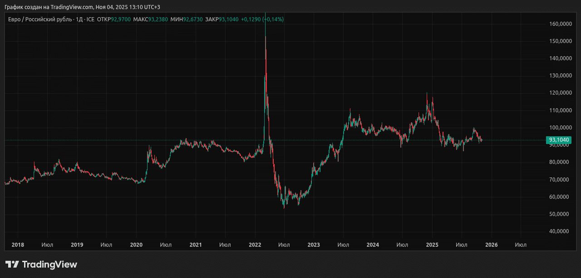Click the ОТКР open value 92,9700
The height and width of the screenshot is (278, 581).
click(121, 19)
